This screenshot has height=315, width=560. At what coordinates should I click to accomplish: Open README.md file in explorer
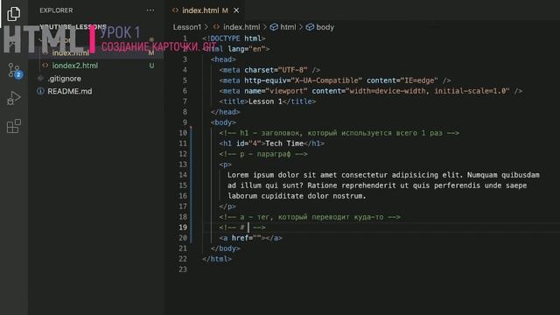click(x=70, y=91)
